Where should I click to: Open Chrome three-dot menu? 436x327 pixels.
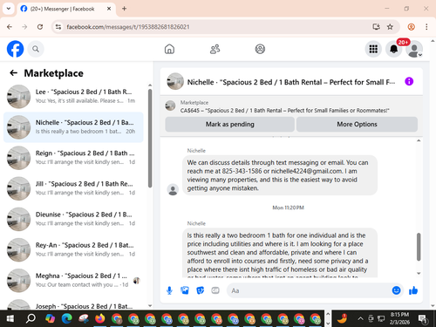coord(426,27)
